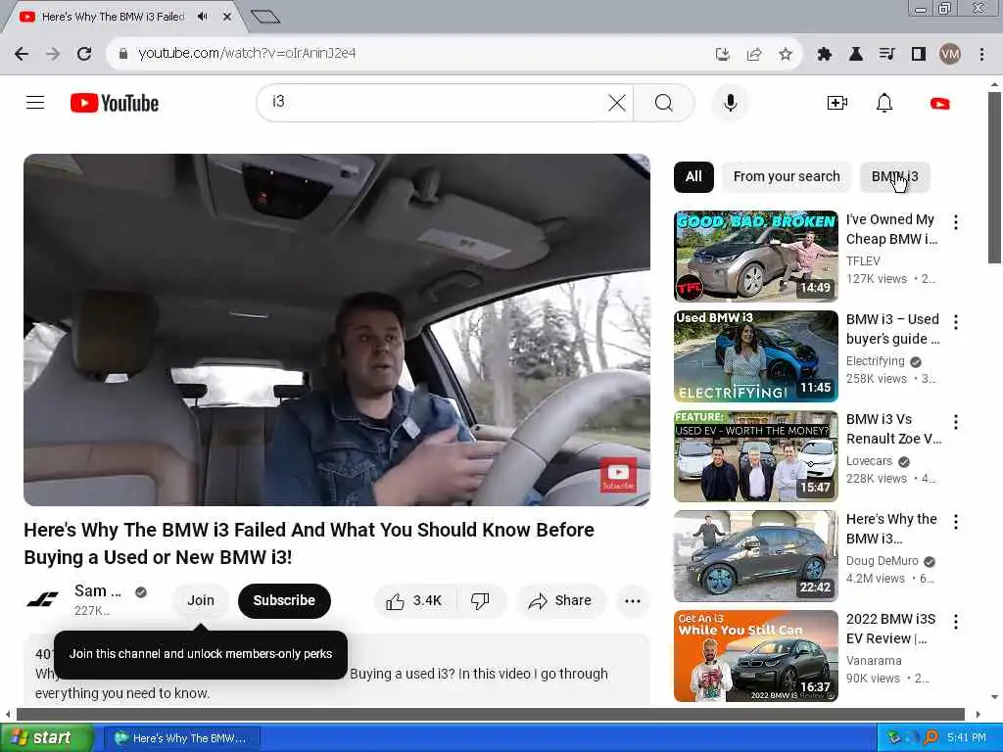1003x752 pixels.
Task: Open options for Electrifying used buyer's guide video
Action: click(x=956, y=322)
